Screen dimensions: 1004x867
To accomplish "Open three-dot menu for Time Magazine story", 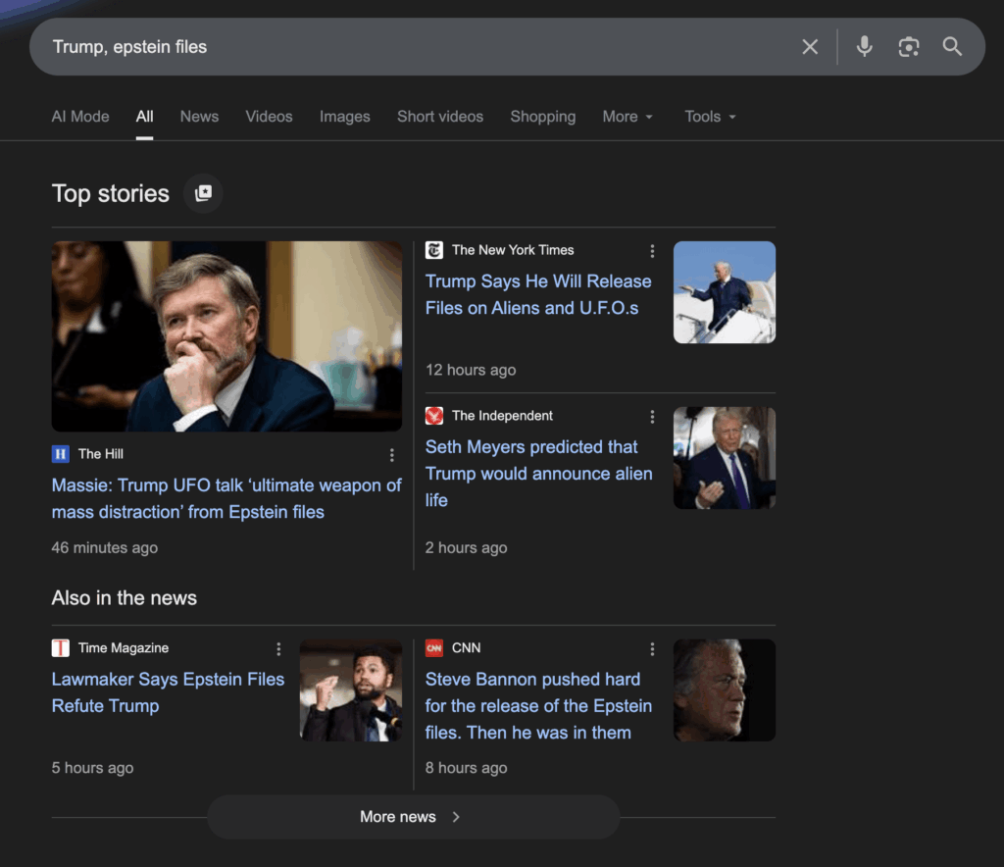I will 278,649.
